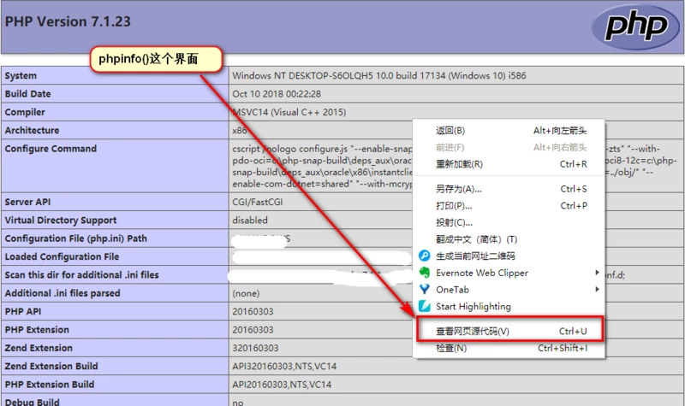Expand the OneTab submenu arrow
The height and width of the screenshot is (406, 685).
pos(597,290)
